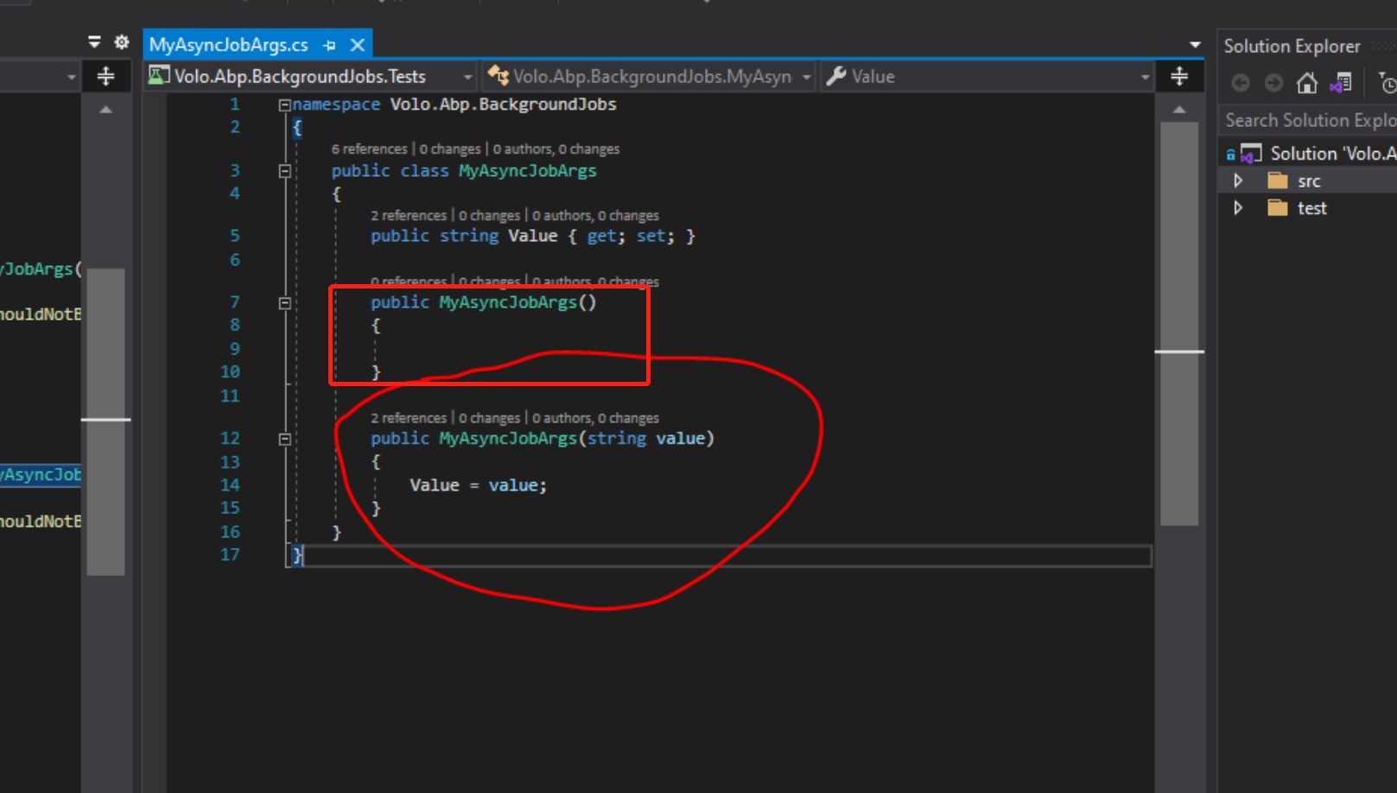Select the MyAsyncJobArgs.cs document tab

[x=229, y=45]
